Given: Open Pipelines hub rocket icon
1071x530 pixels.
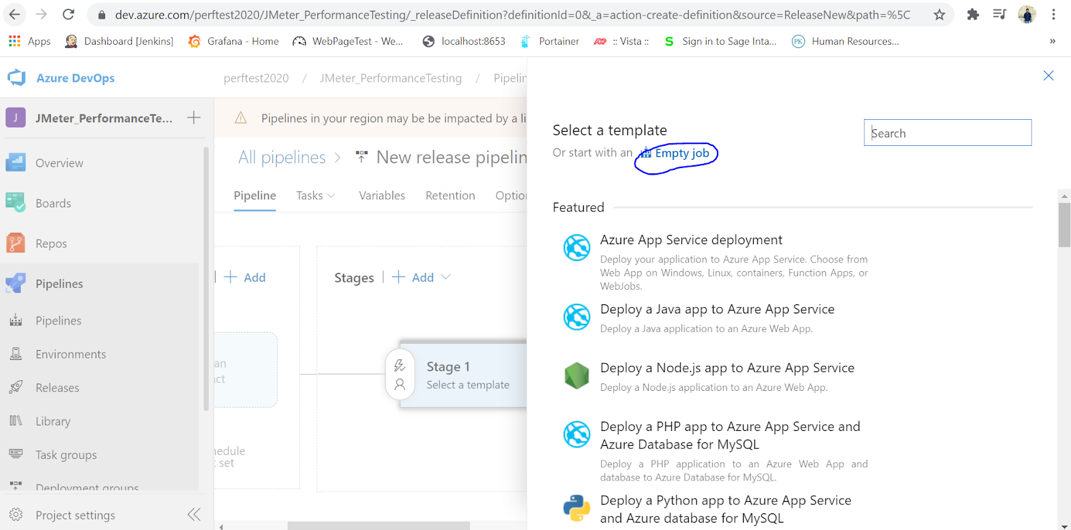Looking at the screenshot, I should [x=15, y=284].
